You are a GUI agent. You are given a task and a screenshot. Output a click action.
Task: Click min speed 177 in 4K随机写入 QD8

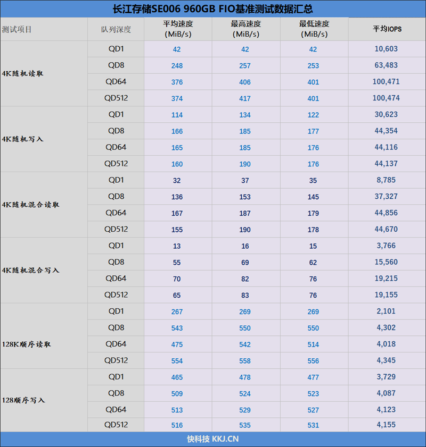point(313,131)
